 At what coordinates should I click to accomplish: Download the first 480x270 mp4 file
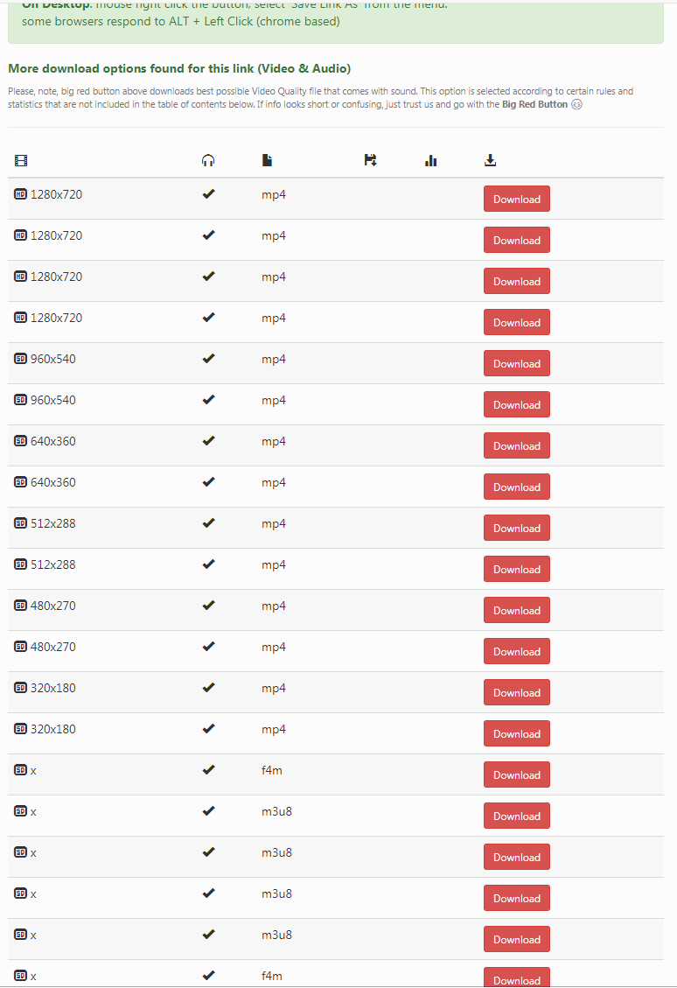tap(516, 611)
